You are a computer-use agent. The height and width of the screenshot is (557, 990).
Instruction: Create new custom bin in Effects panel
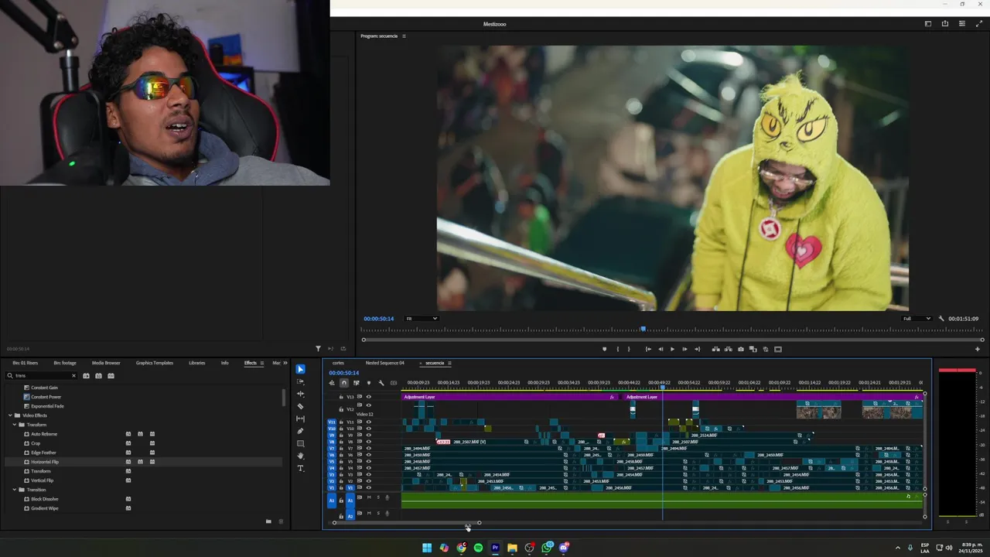[x=268, y=521]
